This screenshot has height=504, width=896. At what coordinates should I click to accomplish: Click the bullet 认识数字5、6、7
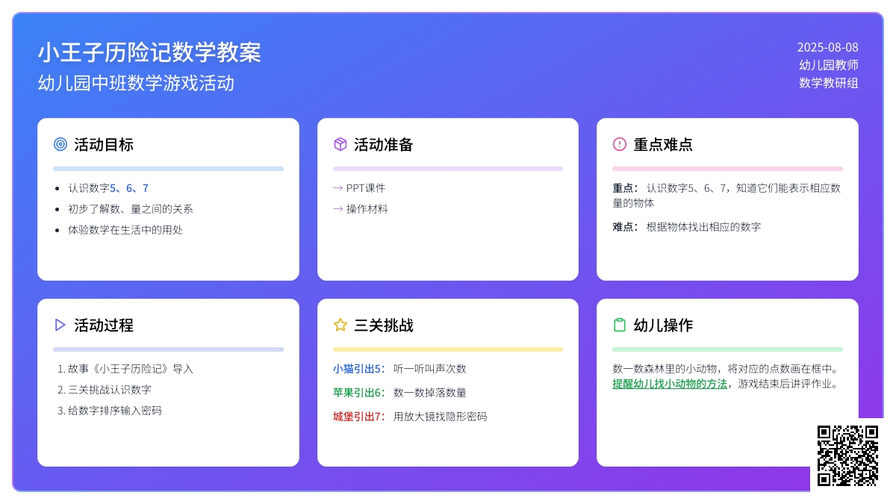tap(108, 188)
